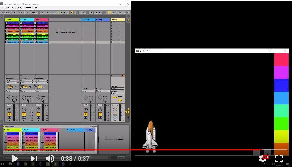Select the Master track header
The image size is (292, 167).
[118, 20]
